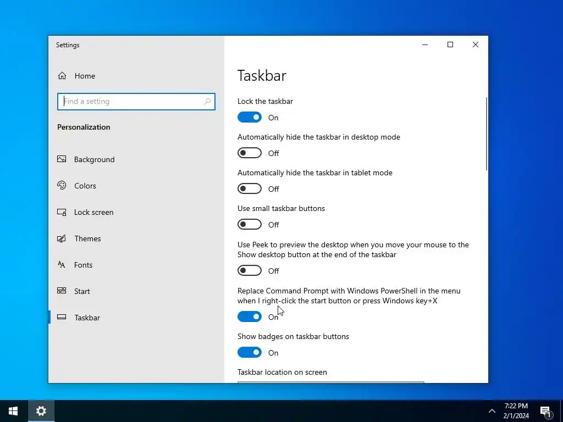This screenshot has width=563, height=422.
Task: Turn off Lock the taskbar
Action: coord(250,118)
